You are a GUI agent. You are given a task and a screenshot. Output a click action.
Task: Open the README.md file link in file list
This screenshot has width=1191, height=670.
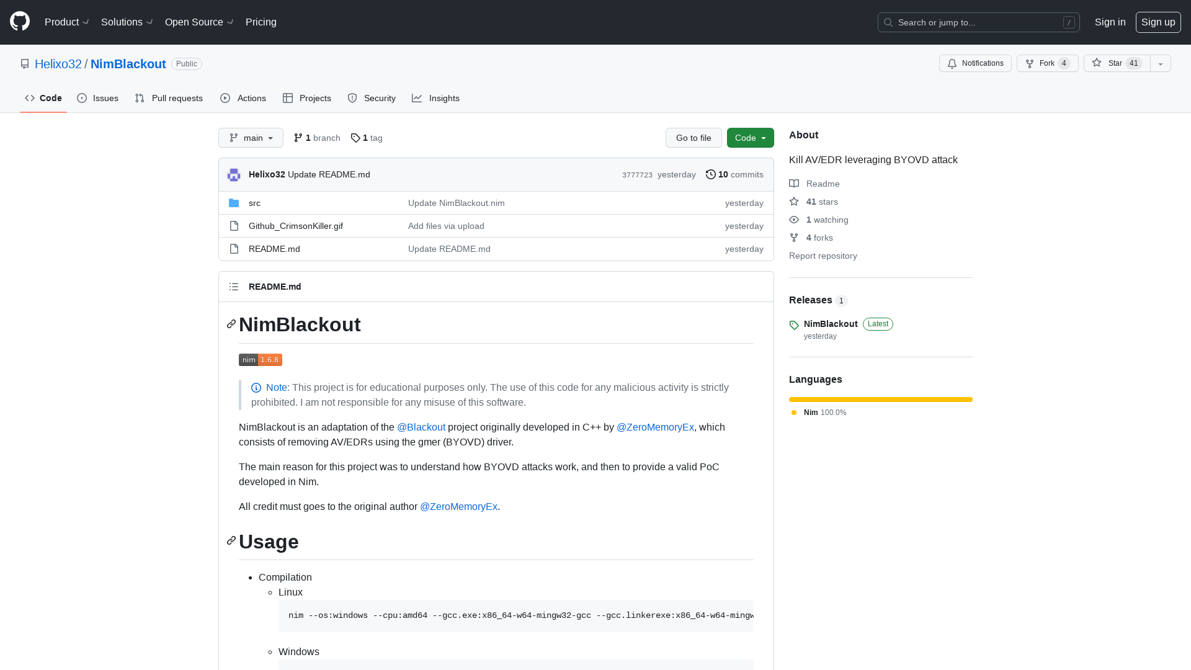tap(274, 249)
